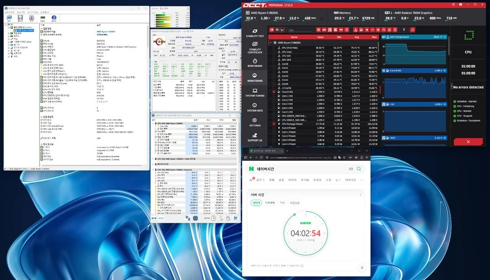The height and width of the screenshot is (280, 490).
Task: Select 네이버 server time chip
Action: pos(256,203)
